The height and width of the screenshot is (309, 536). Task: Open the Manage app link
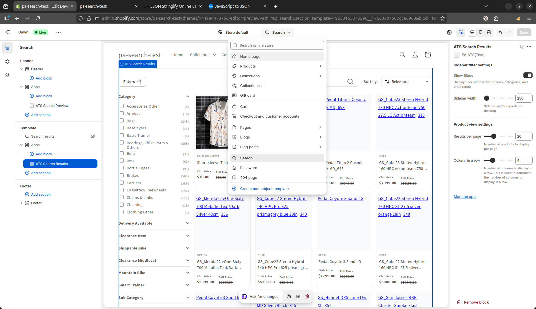(x=464, y=197)
